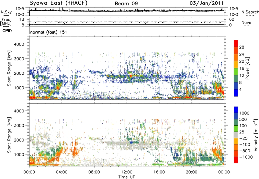The height and width of the screenshot is (179, 259).
Task: Click the blue top swatch on Velocity colorbar
Action: pos(236,110)
